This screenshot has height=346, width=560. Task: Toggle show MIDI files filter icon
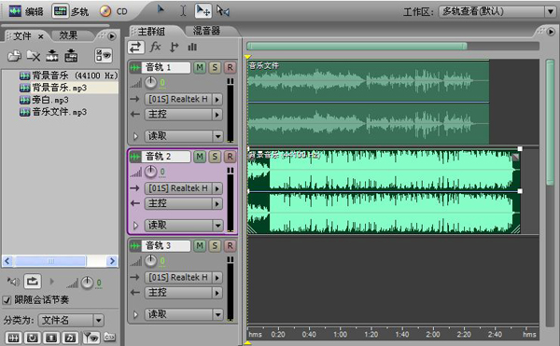pyautogui.click(x=70, y=338)
